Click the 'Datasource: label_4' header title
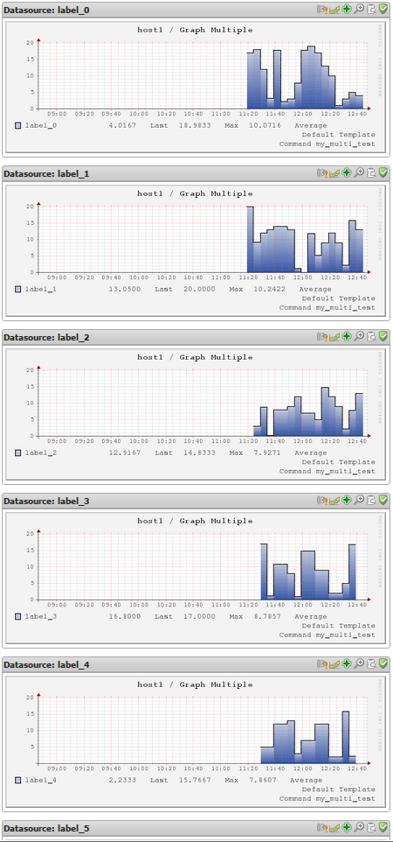The width and height of the screenshot is (393, 842). click(x=46, y=665)
